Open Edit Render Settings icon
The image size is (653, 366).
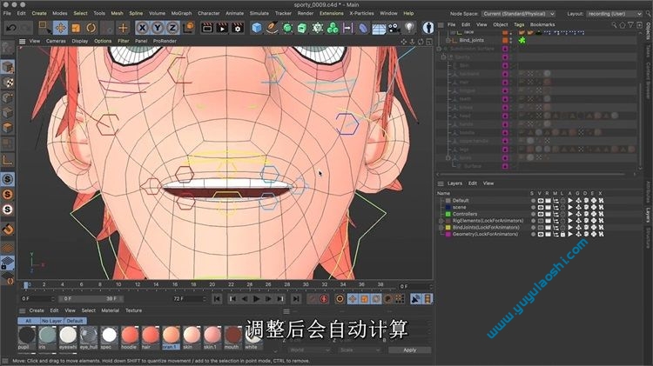point(238,28)
